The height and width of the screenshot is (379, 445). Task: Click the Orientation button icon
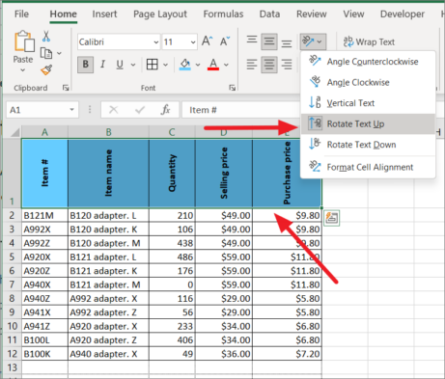308,41
